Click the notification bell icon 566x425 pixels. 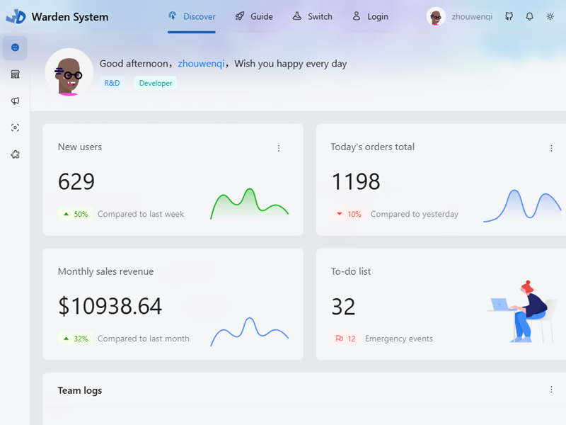coord(529,16)
